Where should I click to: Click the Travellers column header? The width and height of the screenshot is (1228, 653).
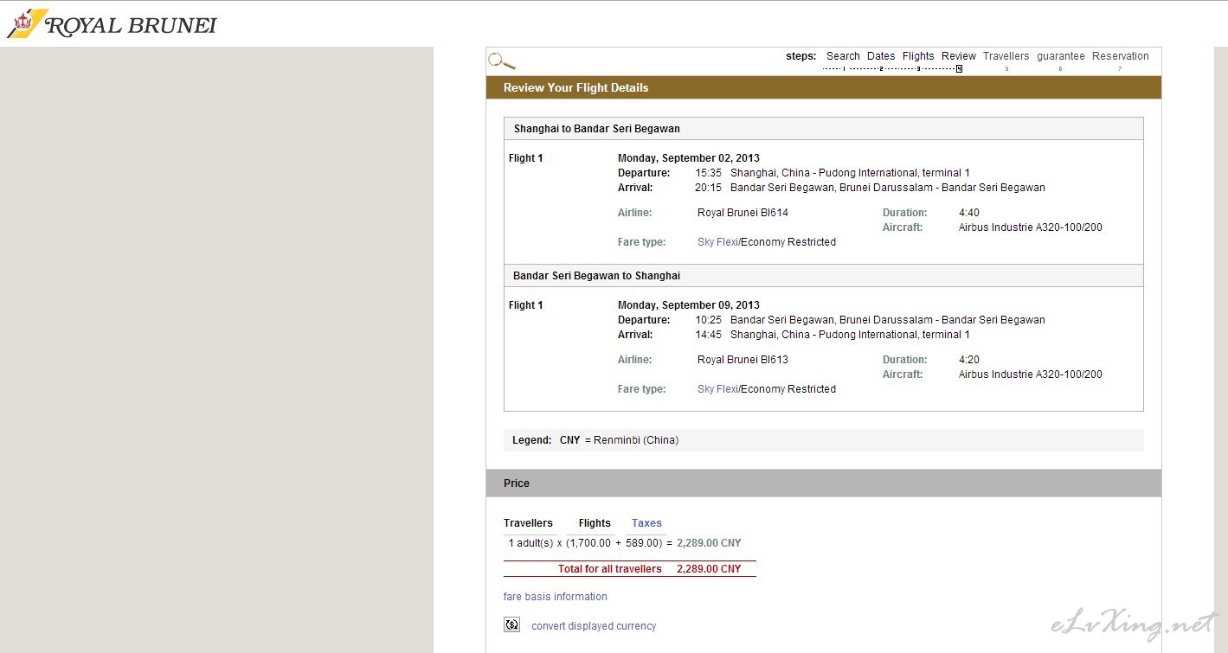tap(528, 523)
